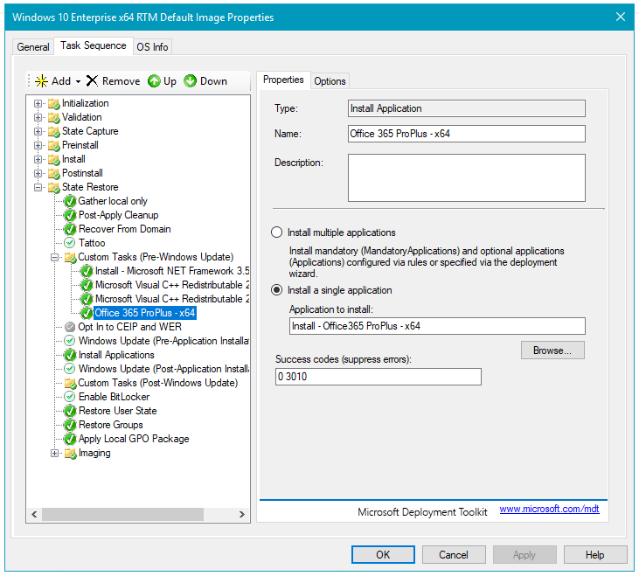Click the Remove X icon
The image size is (639, 576).
[92, 80]
